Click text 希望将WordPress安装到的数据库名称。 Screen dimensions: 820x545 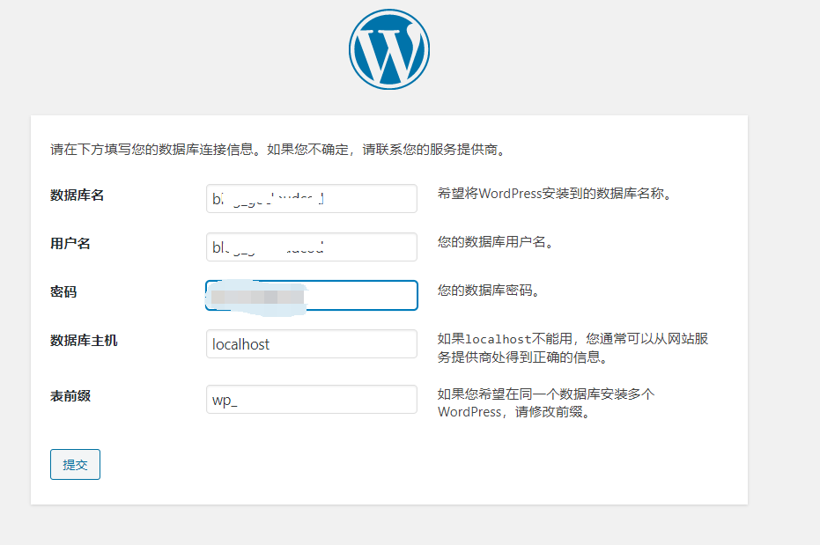pos(555,194)
